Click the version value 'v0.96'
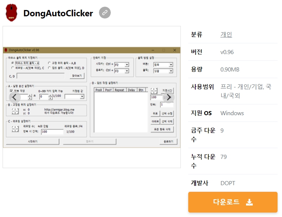Viewport: 282px width, 217px height. click(227, 52)
